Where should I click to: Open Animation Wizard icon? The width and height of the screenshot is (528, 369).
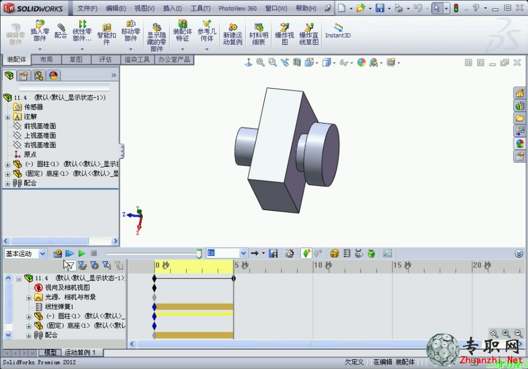tap(290, 253)
